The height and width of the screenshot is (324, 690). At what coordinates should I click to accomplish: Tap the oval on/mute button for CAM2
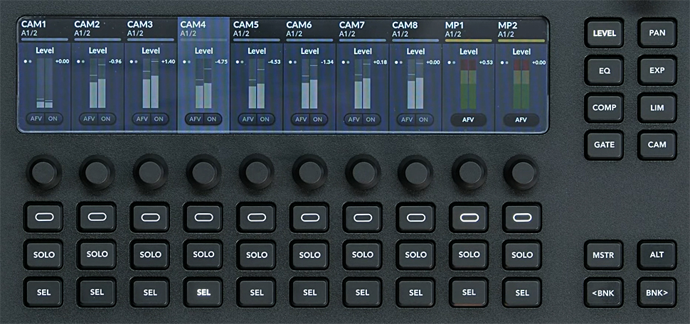(x=97, y=217)
